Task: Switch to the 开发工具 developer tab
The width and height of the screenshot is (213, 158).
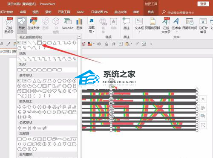Action: tap(64, 12)
